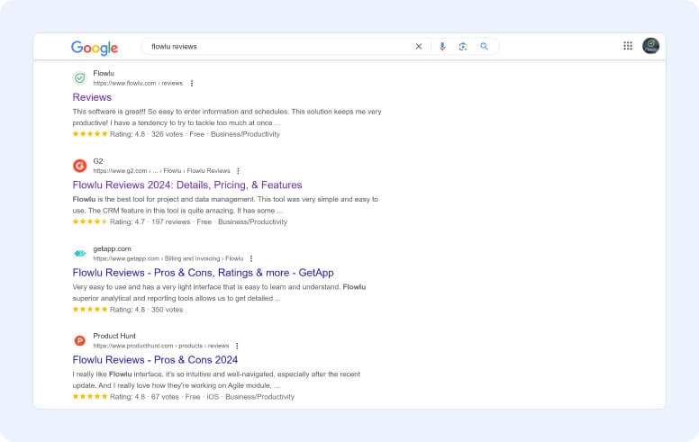Click snippet 'I really like Flowlu interface...'
This screenshot has height=442, width=699.
coord(216,380)
